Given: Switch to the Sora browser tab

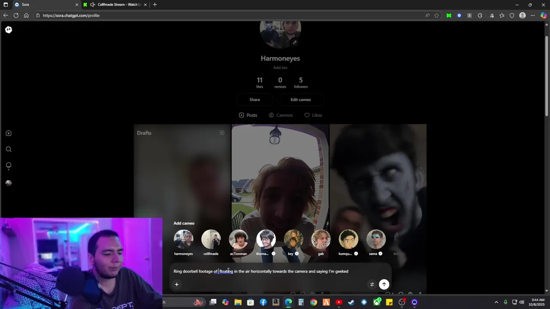Looking at the screenshot, I should pos(46,5).
